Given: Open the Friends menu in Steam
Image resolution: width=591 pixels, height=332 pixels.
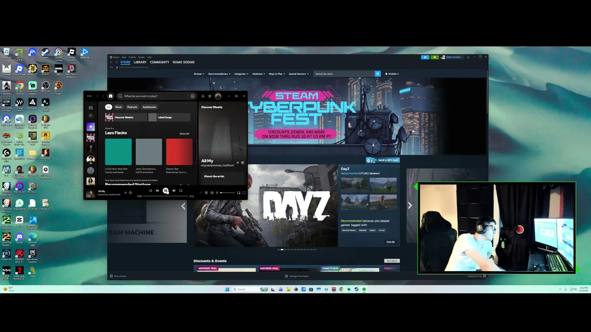Looking at the screenshot, I should coord(132,57).
